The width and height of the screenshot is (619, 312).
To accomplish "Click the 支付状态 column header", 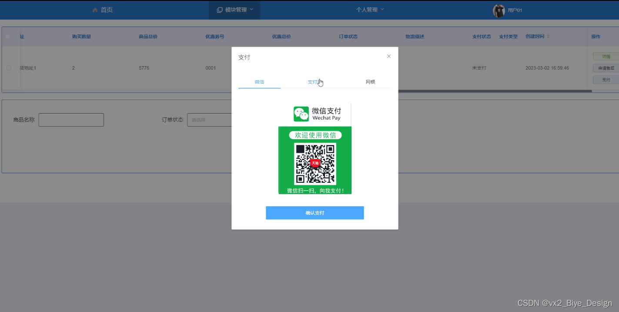I will [482, 37].
